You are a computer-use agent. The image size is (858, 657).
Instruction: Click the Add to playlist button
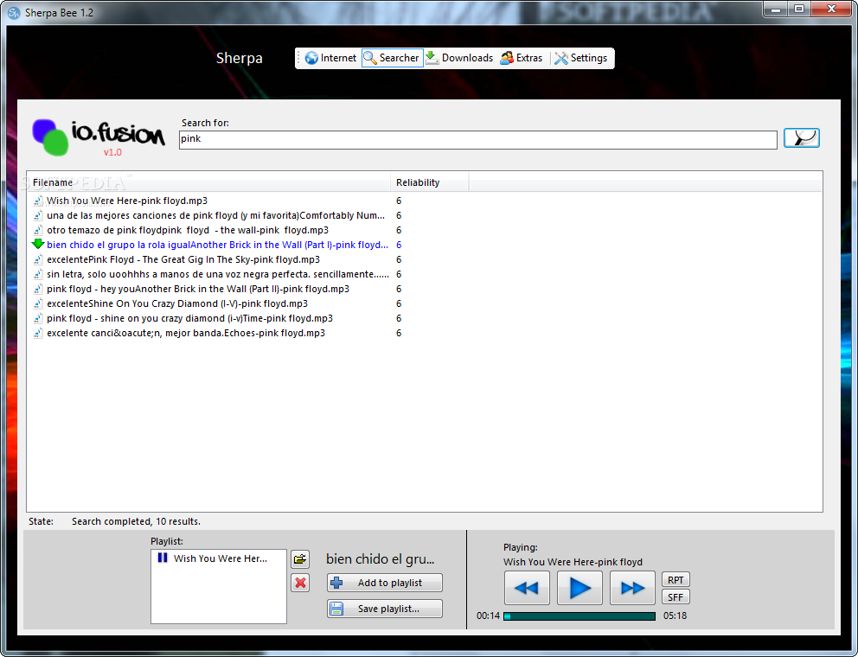[385, 583]
